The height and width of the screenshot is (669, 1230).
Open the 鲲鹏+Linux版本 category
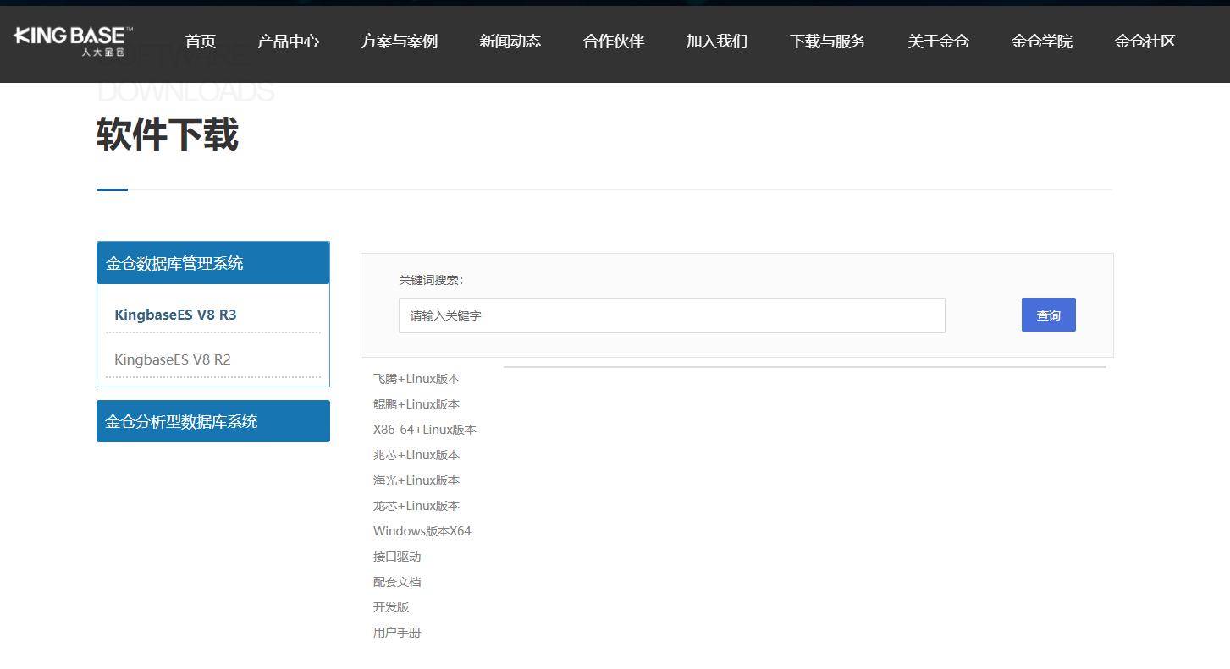coord(416,404)
